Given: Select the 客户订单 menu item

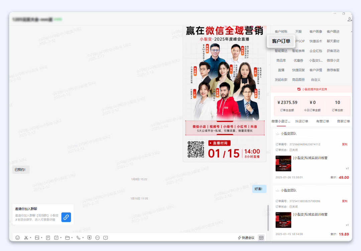Looking at the screenshot, I should coord(281,41).
